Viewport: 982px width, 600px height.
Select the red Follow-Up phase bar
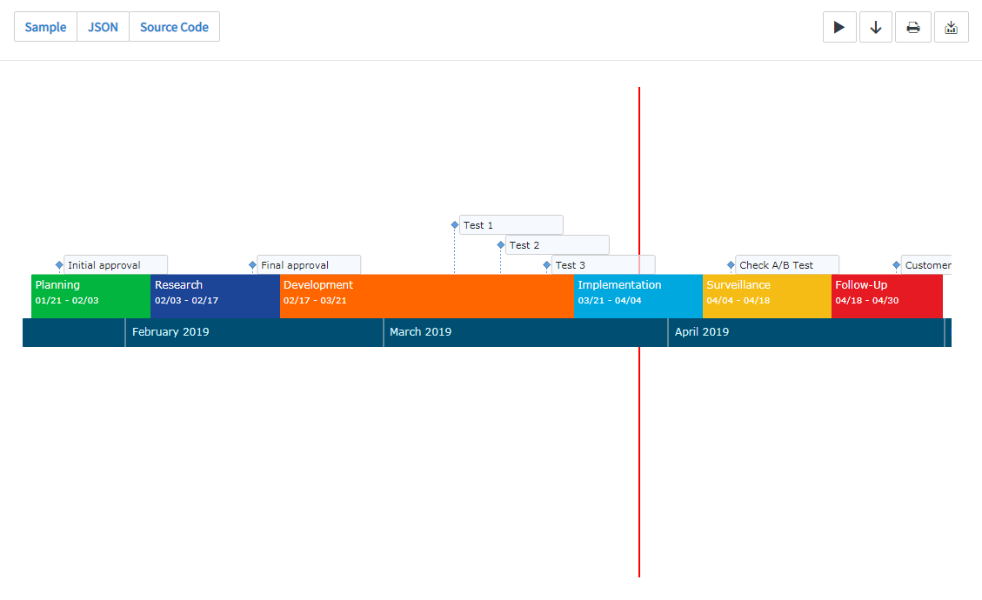(x=886, y=296)
